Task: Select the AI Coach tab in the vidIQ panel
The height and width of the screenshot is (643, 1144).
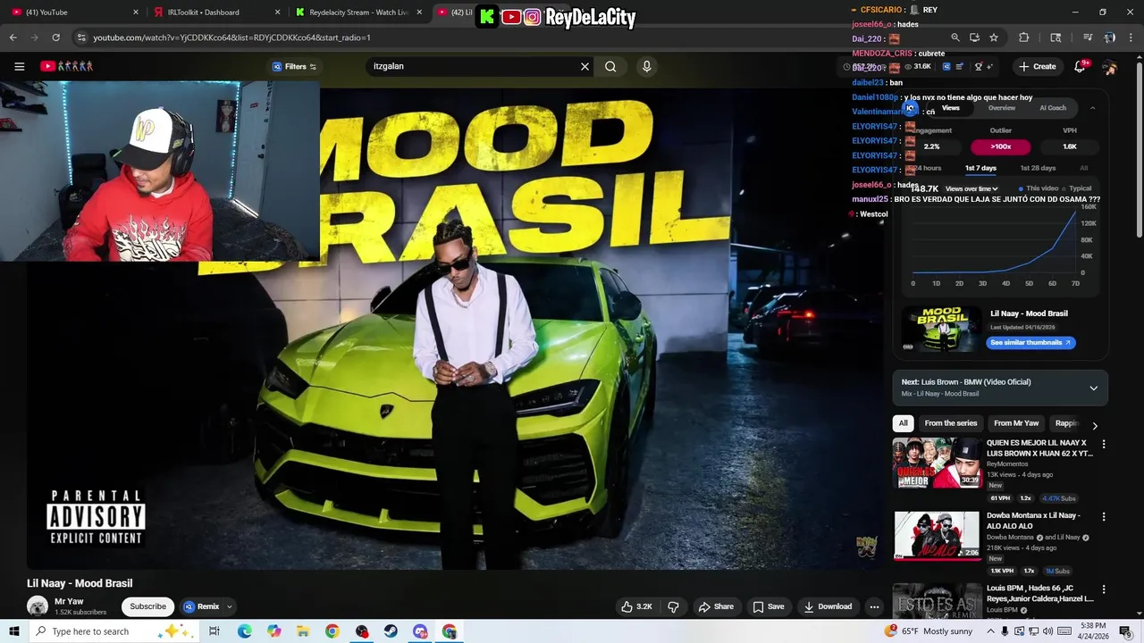Action: point(1053,108)
